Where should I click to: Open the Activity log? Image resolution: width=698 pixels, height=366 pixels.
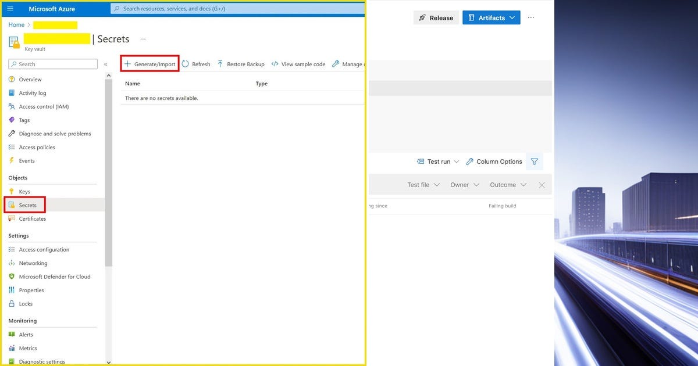pyautogui.click(x=31, y=92)
